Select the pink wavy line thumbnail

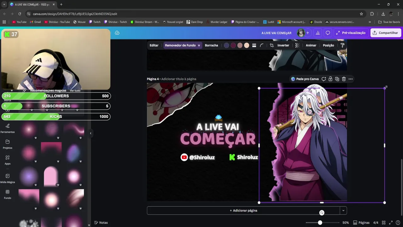(74, 129)
